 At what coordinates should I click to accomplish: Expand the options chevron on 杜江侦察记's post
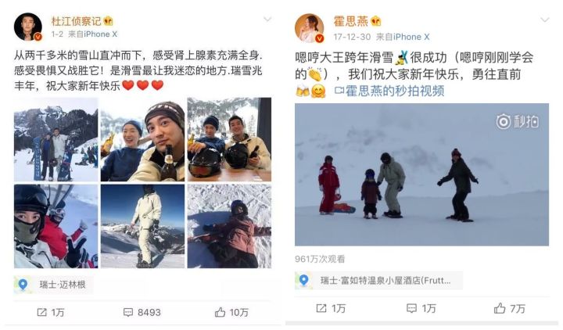tap(267, 19)
